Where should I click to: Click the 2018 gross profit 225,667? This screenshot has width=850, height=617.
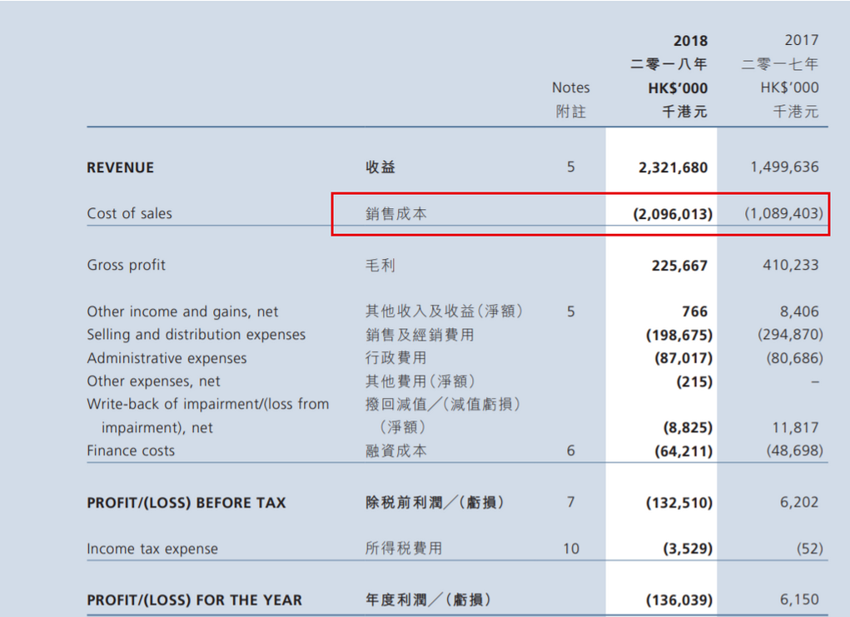point(679,266)
